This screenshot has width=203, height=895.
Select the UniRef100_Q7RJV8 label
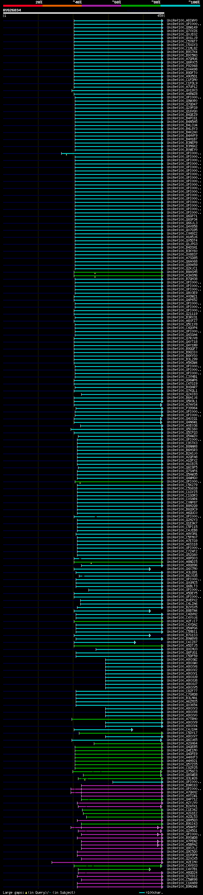point(182,338)
